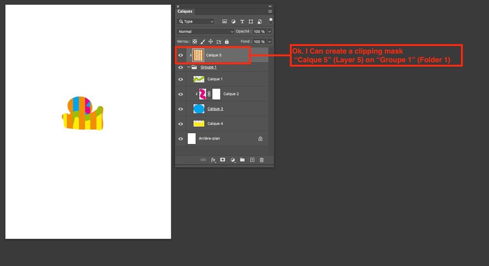Click the adjustment layer filter icon

point(233,22)
